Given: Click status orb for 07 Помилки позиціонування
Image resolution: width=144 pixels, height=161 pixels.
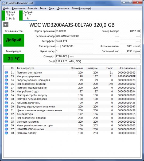Looking at the screenshot, I should click(x=6, y=87).
